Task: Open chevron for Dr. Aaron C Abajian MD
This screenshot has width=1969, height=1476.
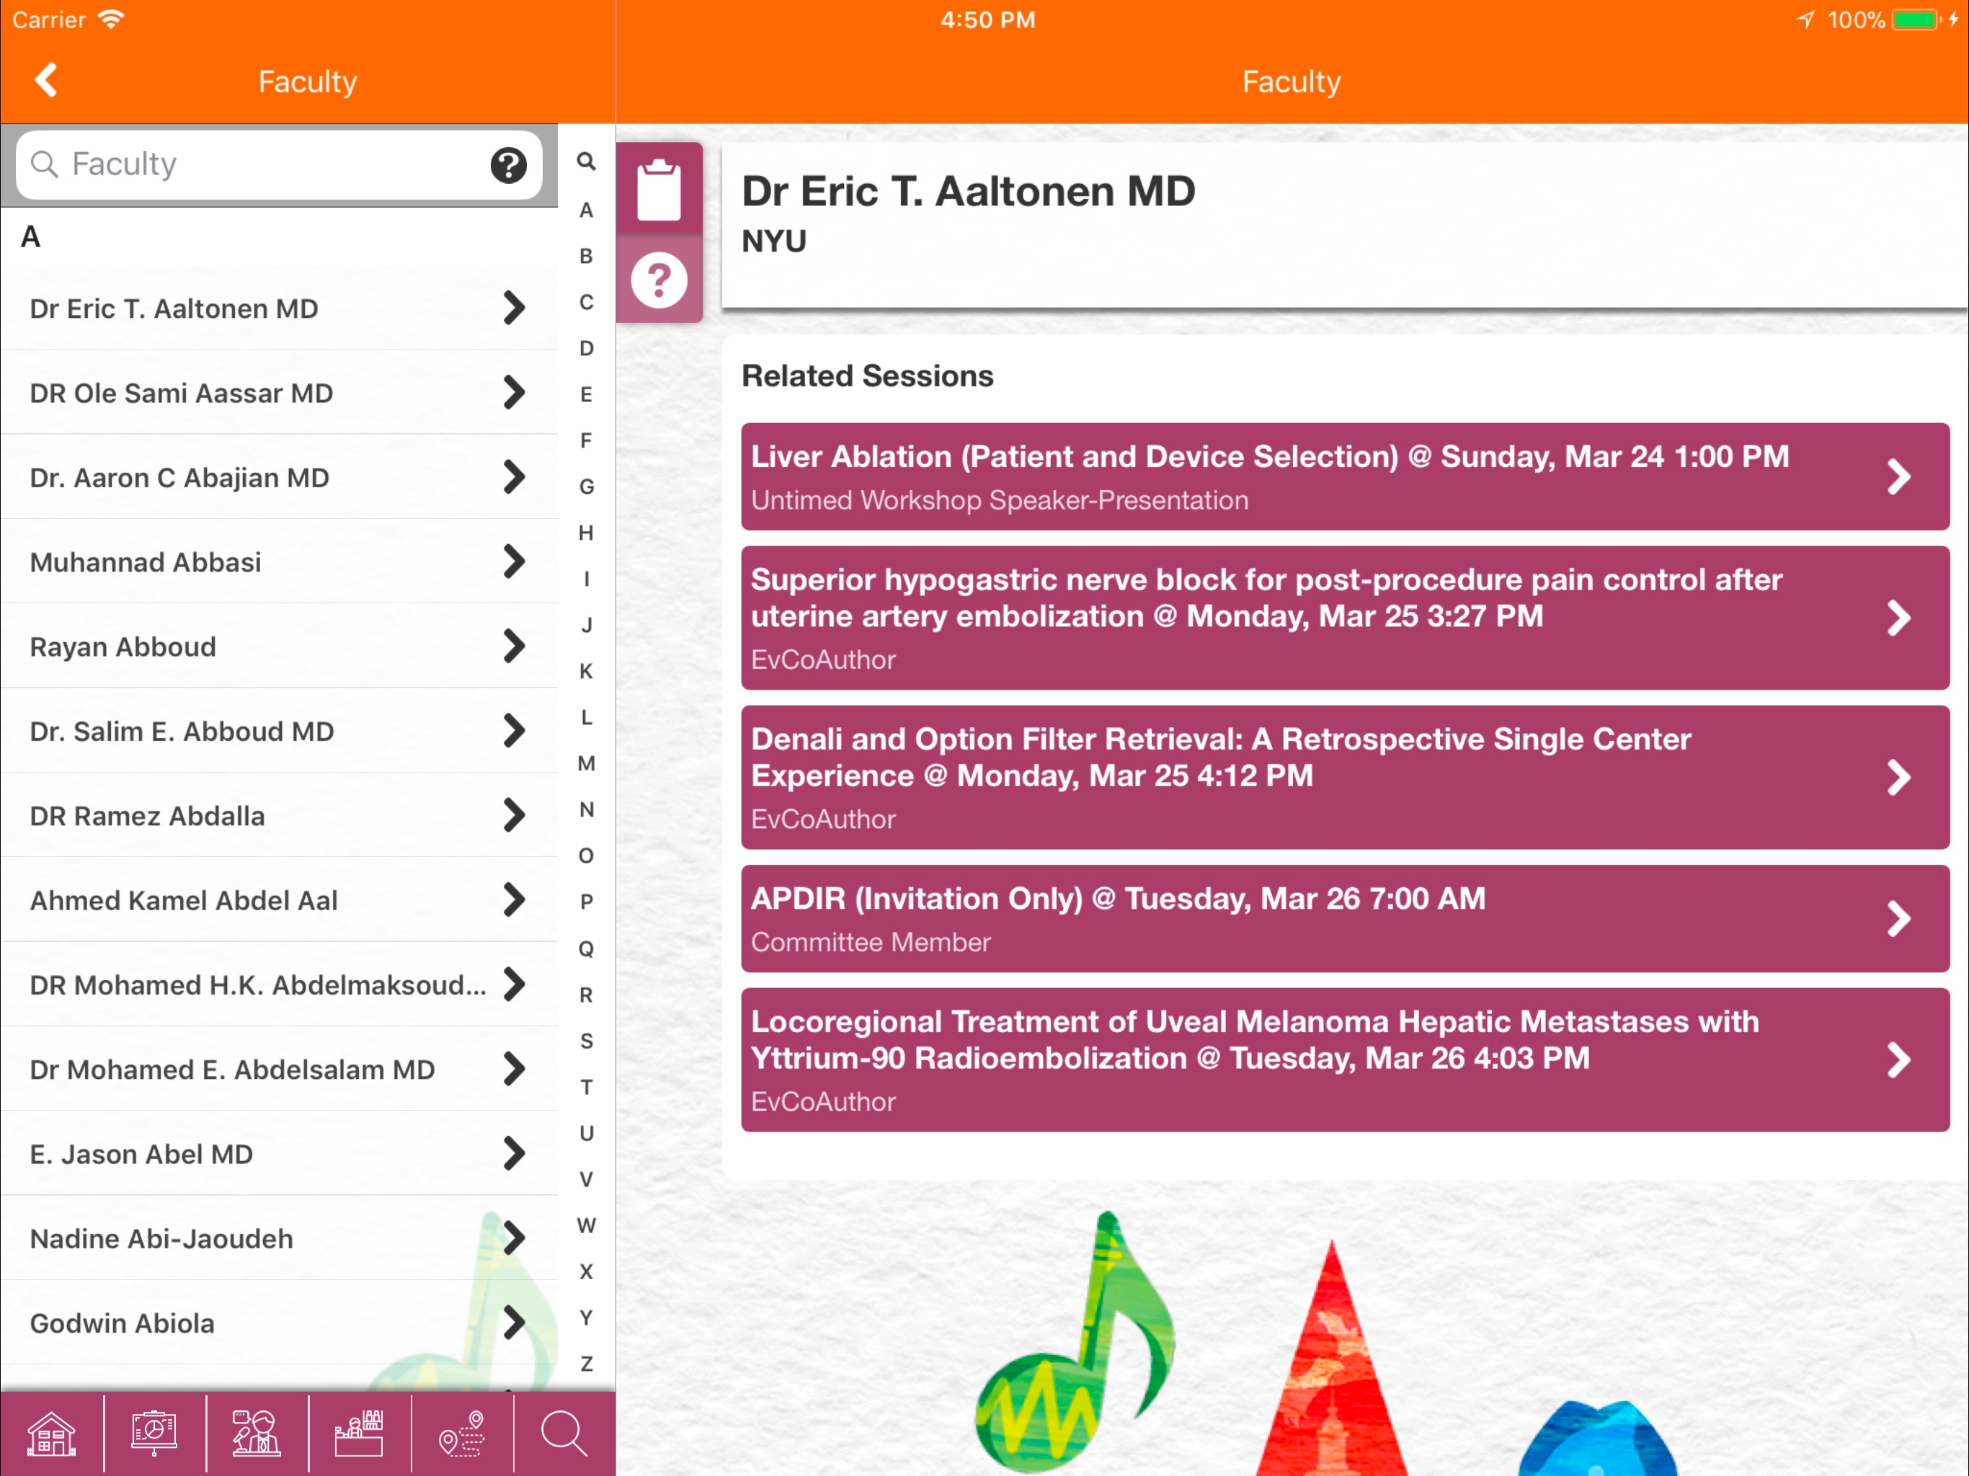Action: (x=514, y=477)
